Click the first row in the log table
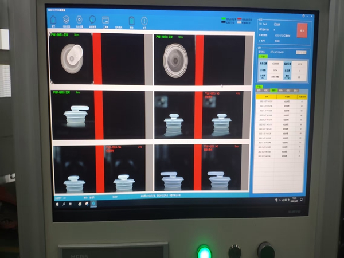Image resolution: width=344 pixels, height=258 pixels. click(x=281, y=102)
